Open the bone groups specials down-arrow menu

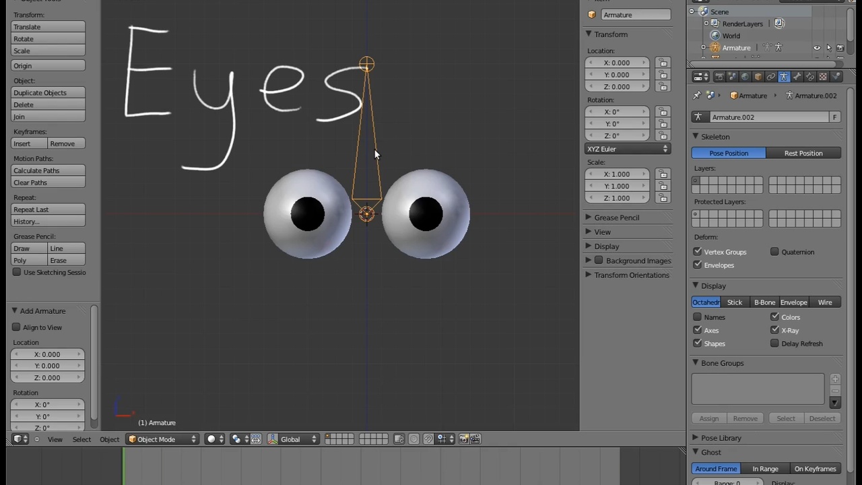coord(835,403)
